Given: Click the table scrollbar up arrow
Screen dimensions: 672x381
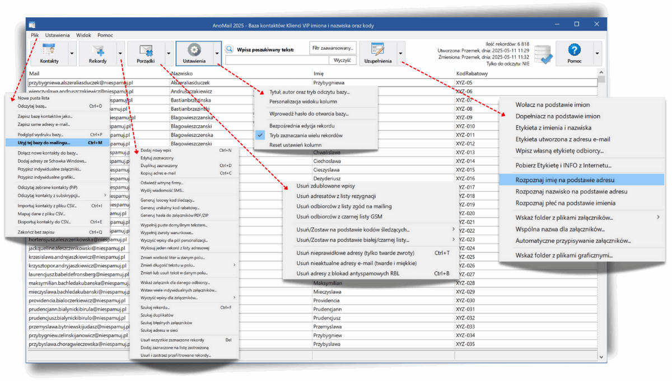Looking at the screenshot, I should 601,73.
